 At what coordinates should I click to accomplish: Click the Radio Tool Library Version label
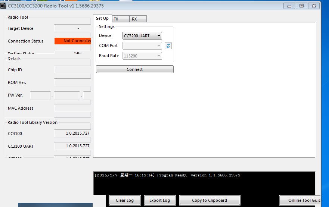tap(32, 122)
